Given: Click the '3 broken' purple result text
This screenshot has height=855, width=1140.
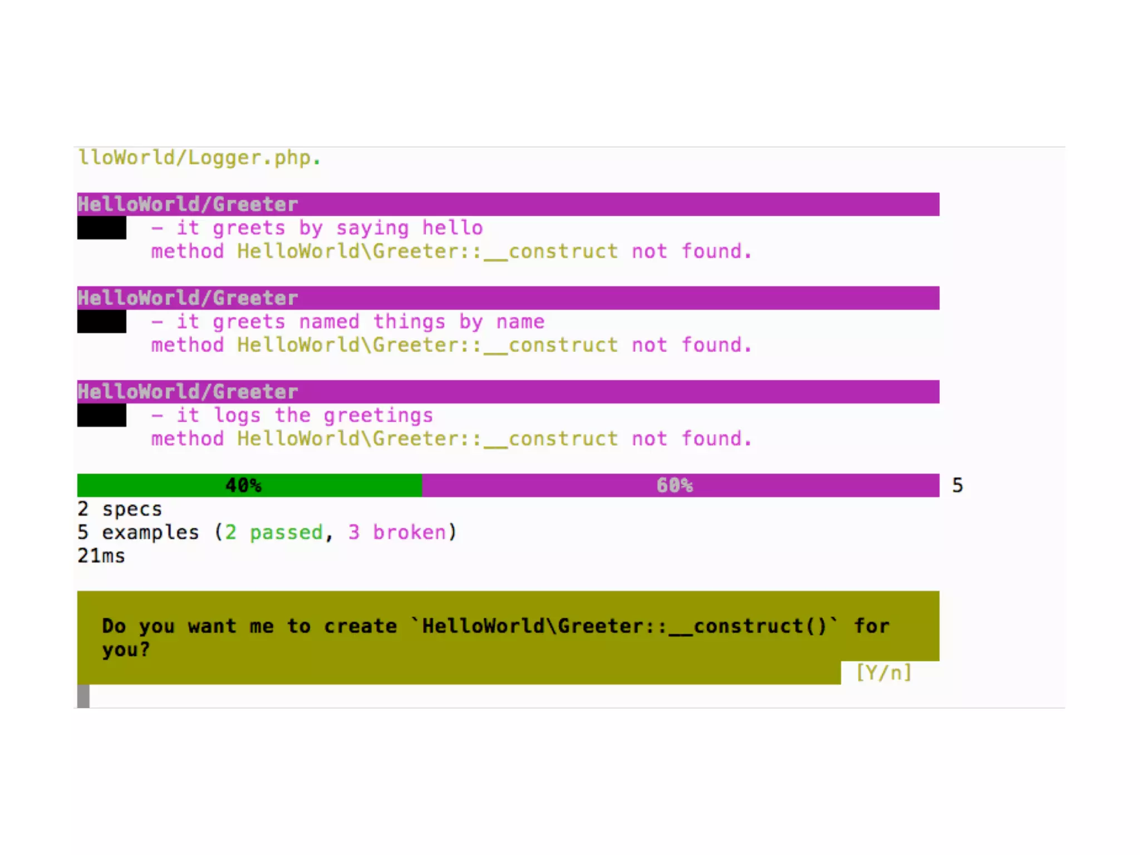Looking at the screenshot, I should pyautogui.click(x=397, y=532).
